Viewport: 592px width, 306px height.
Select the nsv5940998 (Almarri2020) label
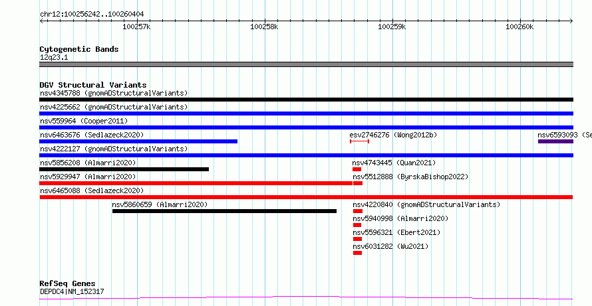[x=400, y=218]
